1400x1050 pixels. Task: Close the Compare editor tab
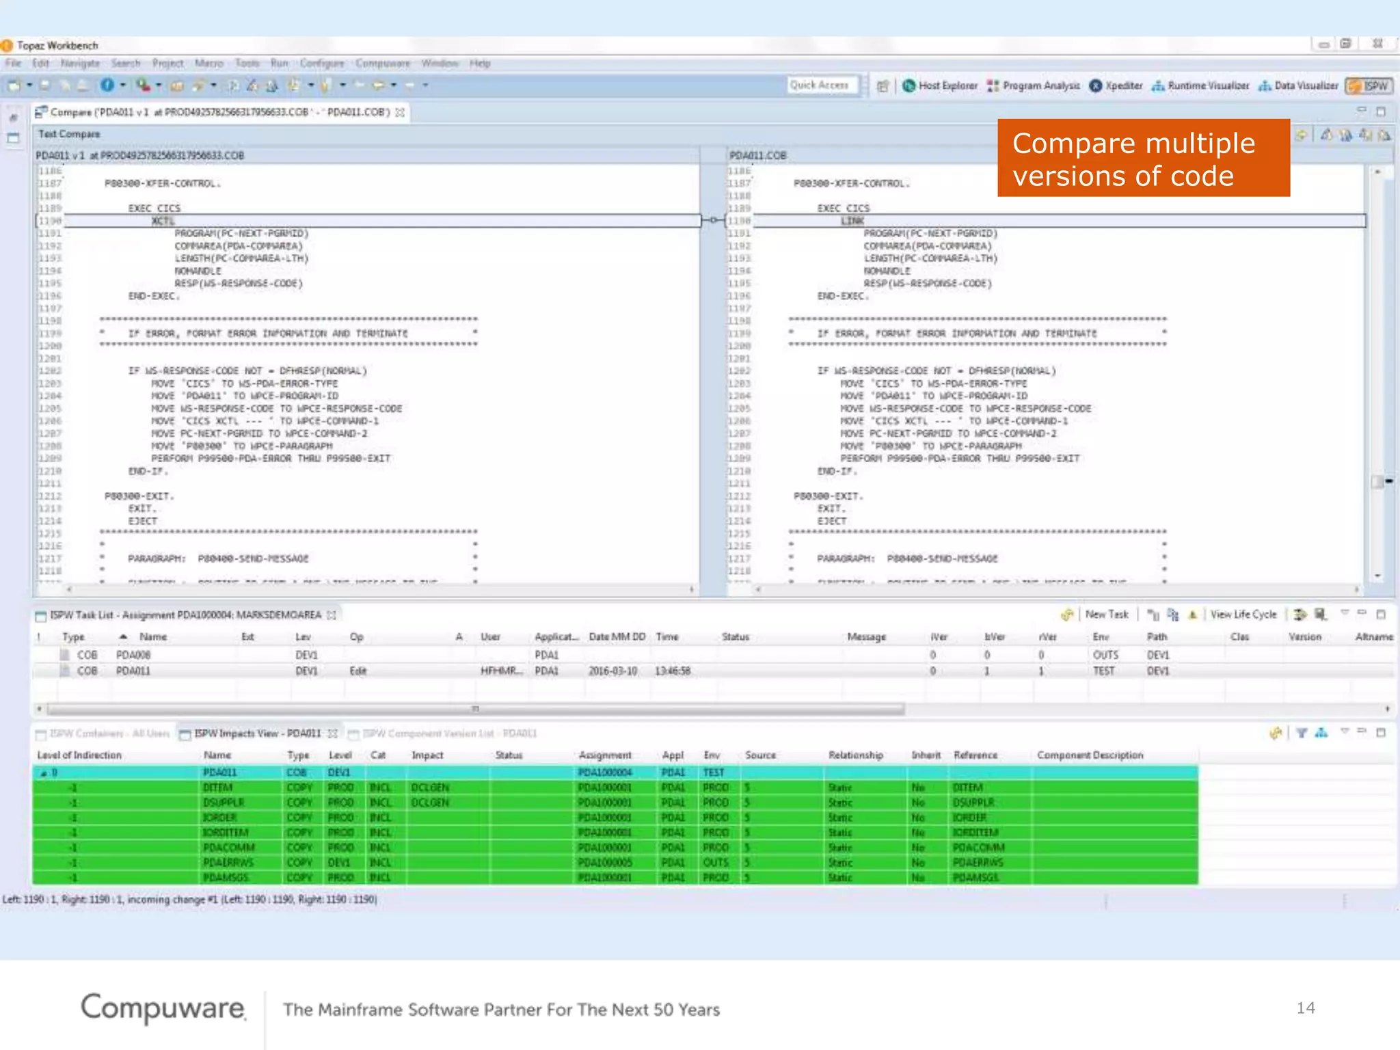pos(401,112)
